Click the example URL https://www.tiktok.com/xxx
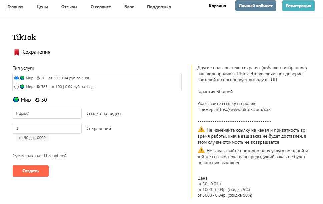This screenshot has height=204, width=323. pos(243,110)
